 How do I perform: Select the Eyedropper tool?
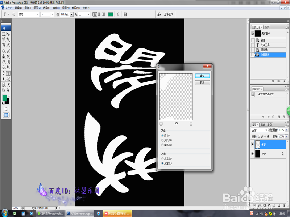click(x=8, y=85)
